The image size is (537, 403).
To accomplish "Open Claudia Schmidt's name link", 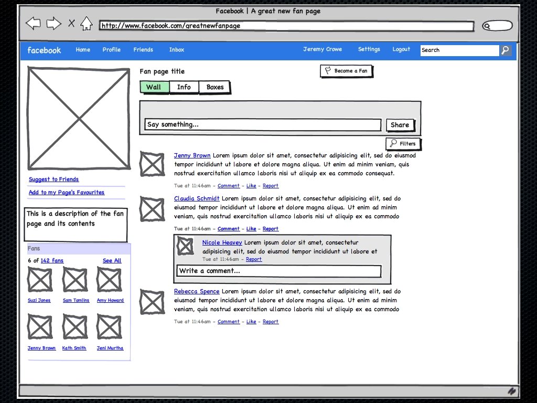I will tap(197, 199).
